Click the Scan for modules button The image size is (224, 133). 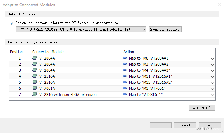click(165, 29)
